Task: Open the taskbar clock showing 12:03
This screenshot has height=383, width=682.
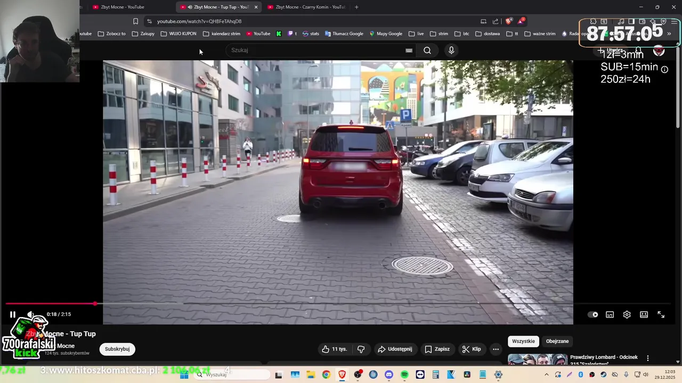Action: click(x=664, y=374)
